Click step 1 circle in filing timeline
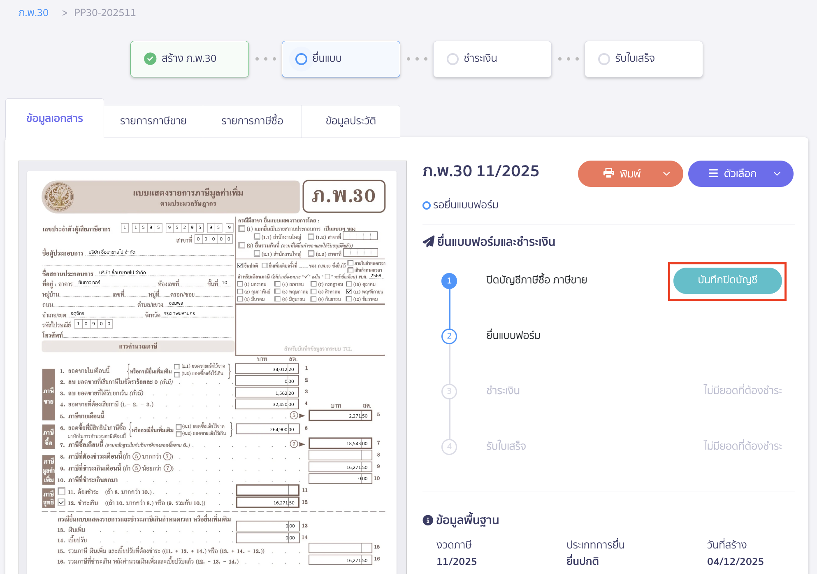Screen dimensions: 817x574 click(449, 281)
